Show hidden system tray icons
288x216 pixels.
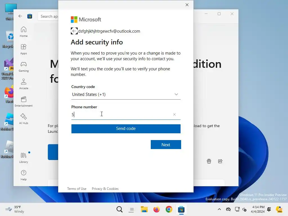coord(219,209)
